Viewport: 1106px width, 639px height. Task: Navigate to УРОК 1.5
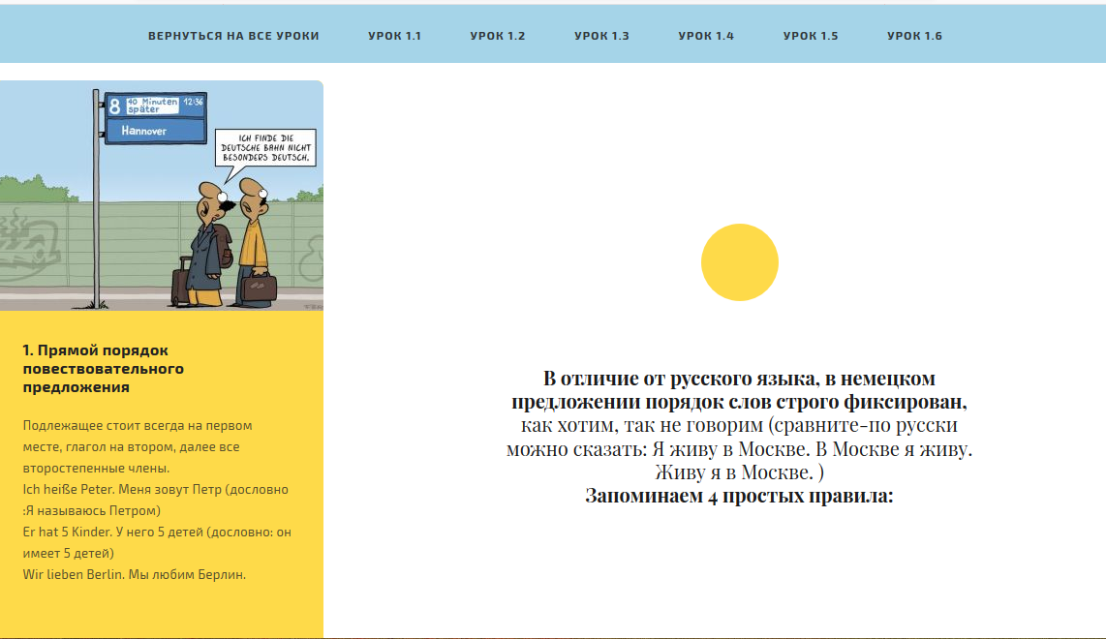[811, 36]
